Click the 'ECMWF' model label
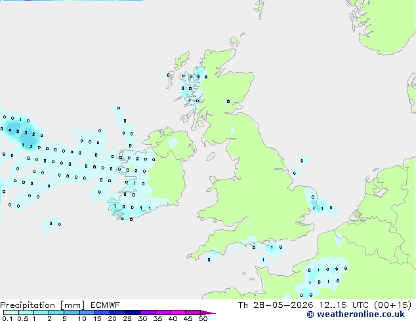Screen dimensions: 416x321 (x=105, y=305)
